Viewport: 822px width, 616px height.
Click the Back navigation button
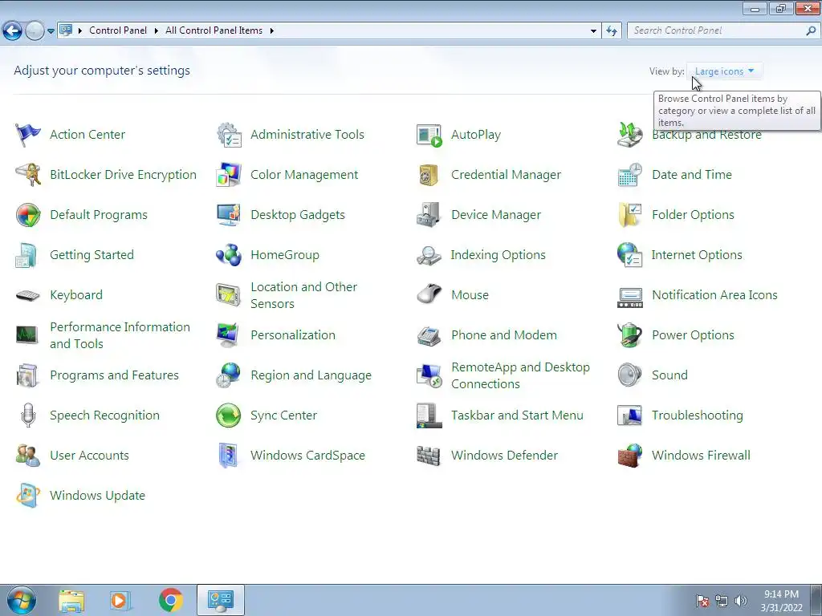pos(13,31)
